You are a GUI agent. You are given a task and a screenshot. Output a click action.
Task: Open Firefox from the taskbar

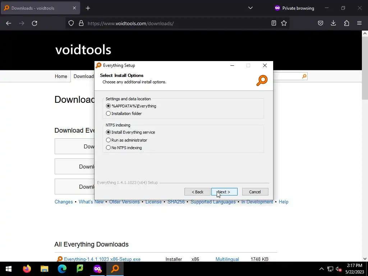pos(27,269)
